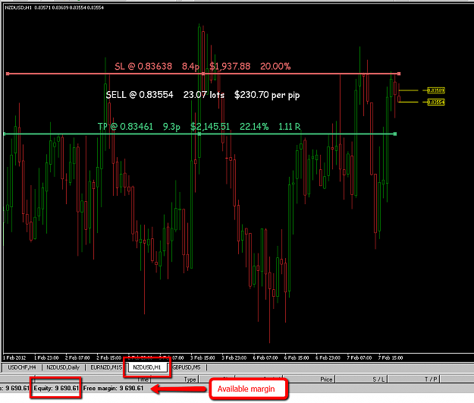
Task: Click the Equity: 9 690.61 status entry
Action: tap(56, 388)
